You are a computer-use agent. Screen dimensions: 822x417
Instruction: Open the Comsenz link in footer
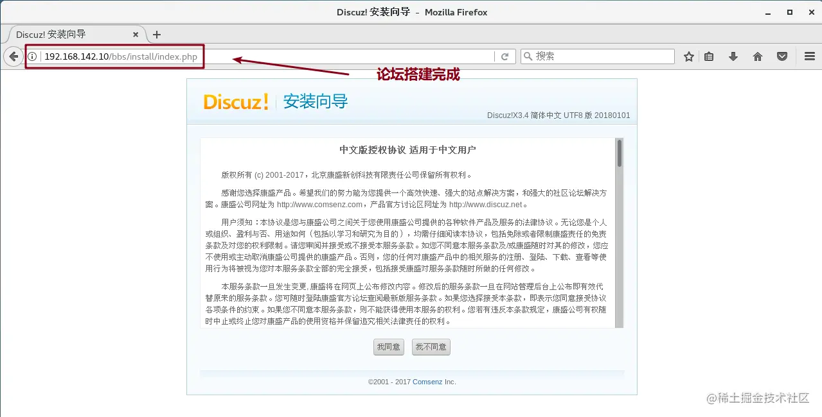tap(427, 382)
